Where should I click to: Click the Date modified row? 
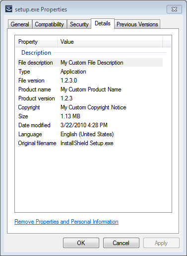[x=90, y=125]
